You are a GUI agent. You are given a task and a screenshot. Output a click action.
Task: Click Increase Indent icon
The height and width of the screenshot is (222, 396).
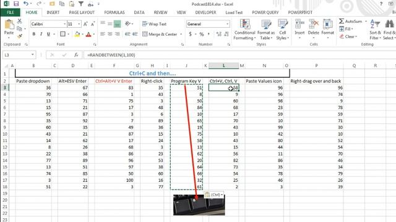click(x=135, y=34)
